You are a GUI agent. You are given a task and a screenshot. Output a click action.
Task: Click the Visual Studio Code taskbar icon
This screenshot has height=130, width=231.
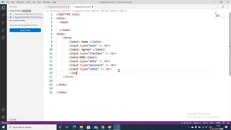(117, 127)
